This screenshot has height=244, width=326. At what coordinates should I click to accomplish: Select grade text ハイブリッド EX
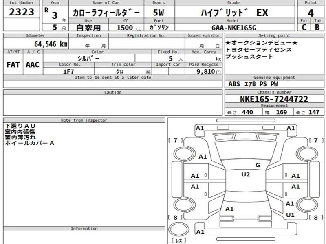[x=234, y=13]
